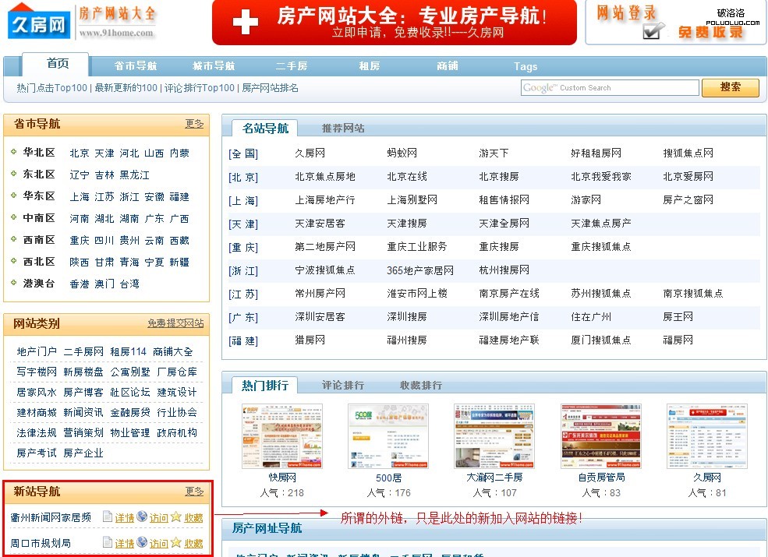Open the 500居 site thumbnail
This screenshot has height=557, width=768.
[388, 436]
